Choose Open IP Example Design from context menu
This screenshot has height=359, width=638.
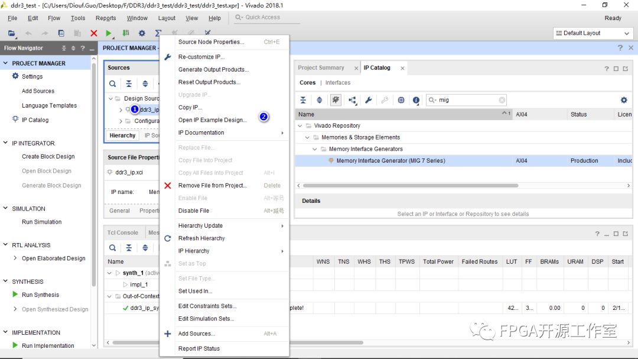tap(212, 120)
